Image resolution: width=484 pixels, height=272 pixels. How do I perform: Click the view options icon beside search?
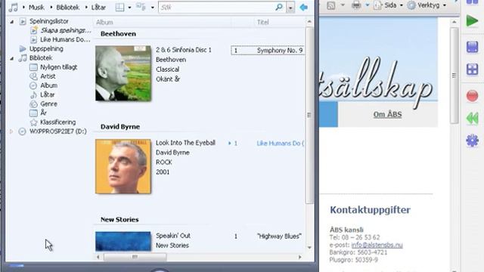pos(141,7)
